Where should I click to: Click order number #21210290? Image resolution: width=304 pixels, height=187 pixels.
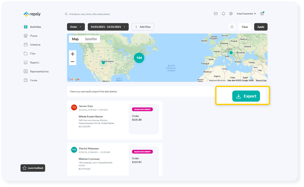[84, 127]
